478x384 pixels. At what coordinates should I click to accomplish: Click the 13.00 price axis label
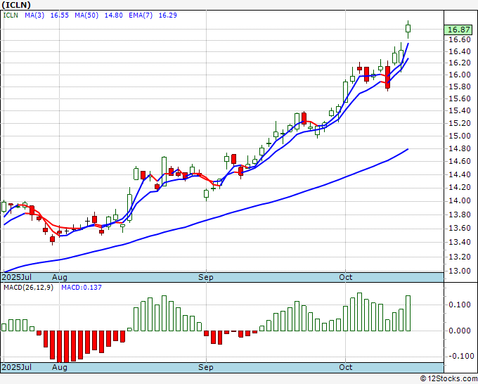click(x=460, y=271)
